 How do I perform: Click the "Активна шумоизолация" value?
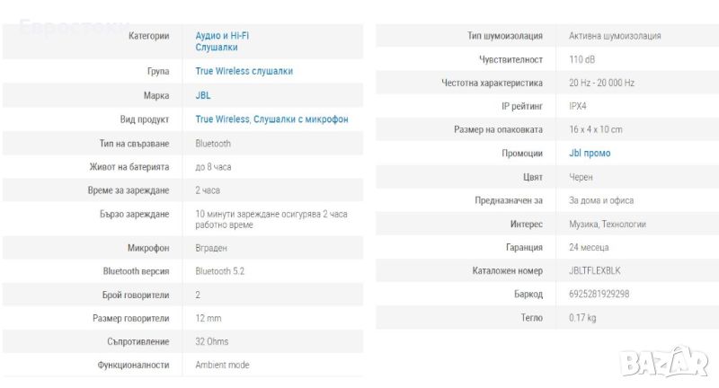(615, 36)
